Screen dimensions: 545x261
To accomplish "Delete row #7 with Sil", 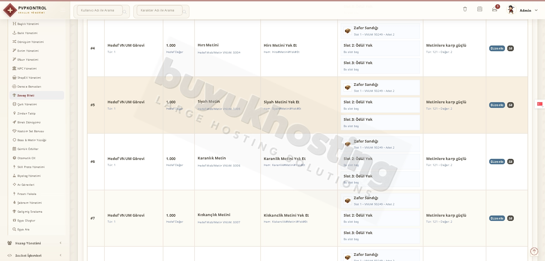I will (x=510, y=218).
